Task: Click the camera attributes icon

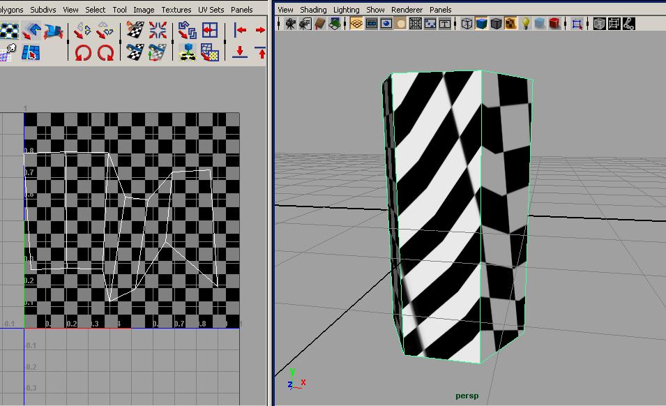Action: click(x=305, y=24)
